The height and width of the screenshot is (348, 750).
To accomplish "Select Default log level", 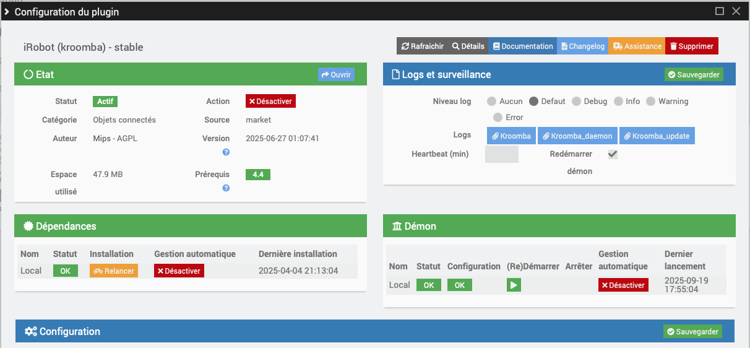I will click(x=533, y=101).
